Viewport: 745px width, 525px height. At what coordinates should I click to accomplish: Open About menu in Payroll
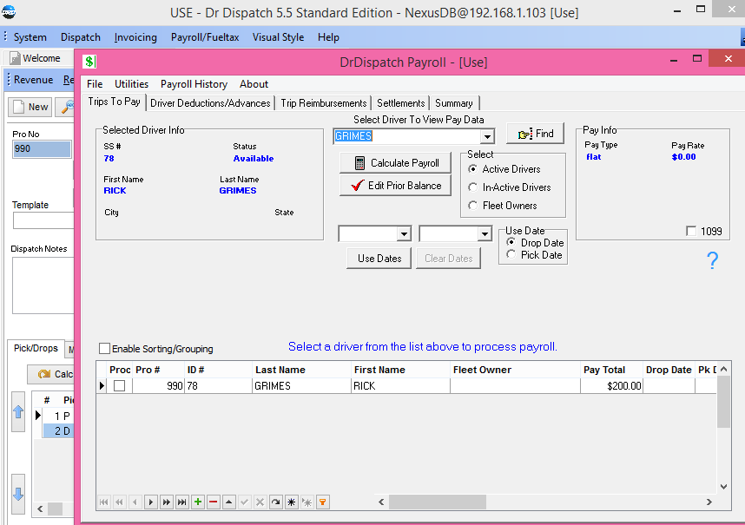click(x=254, y=84)
